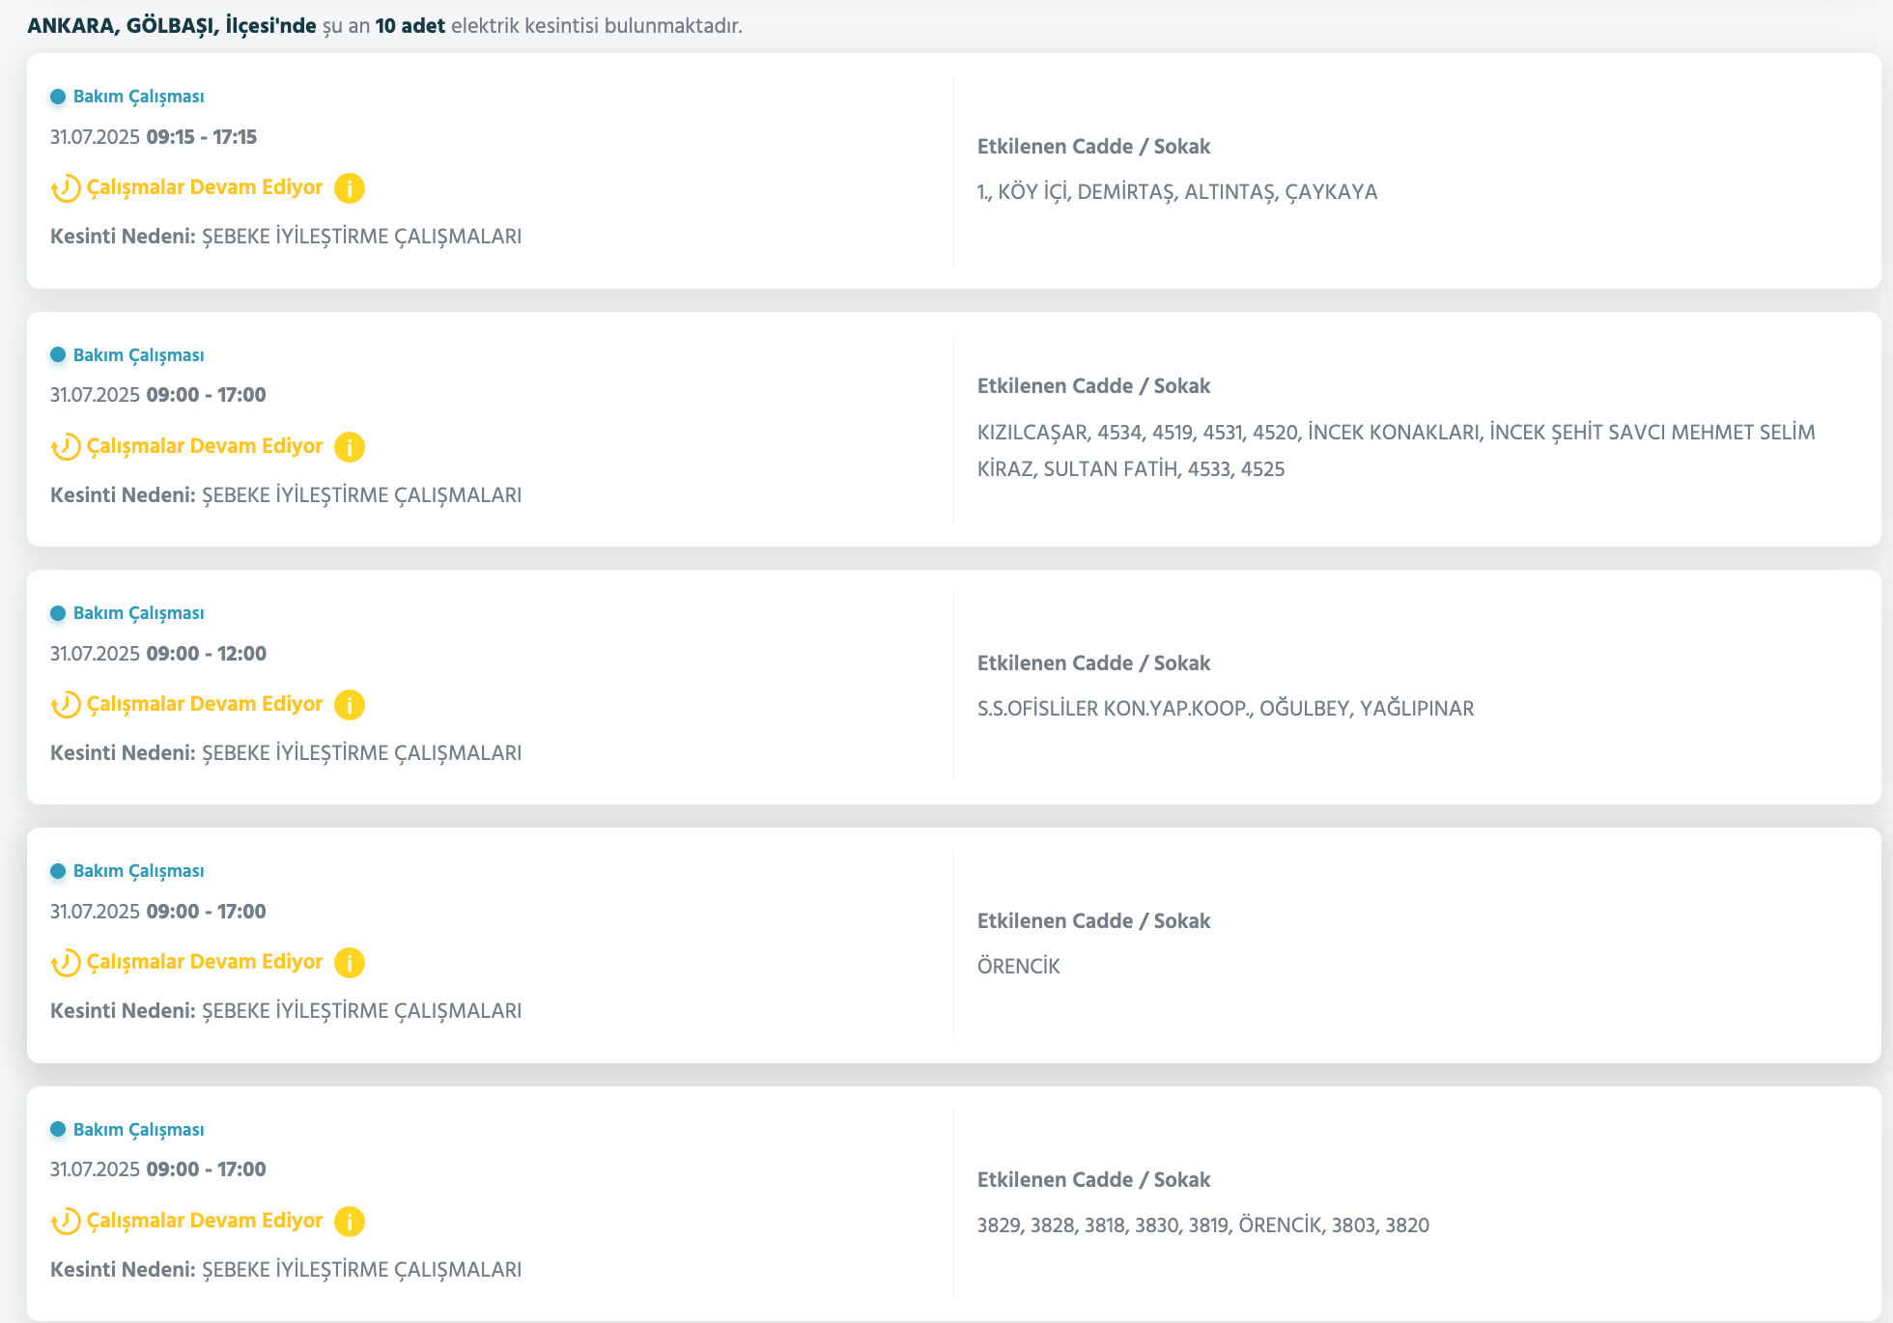The height and width of the screenshot is (1323, 1893).
Task: Click Çalışmalar Devam Ediyor in 09:00 - 12:00 card
Action: click(x=205, y=704)
